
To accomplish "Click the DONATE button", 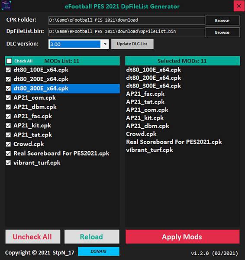I will (x=99, y=251).
